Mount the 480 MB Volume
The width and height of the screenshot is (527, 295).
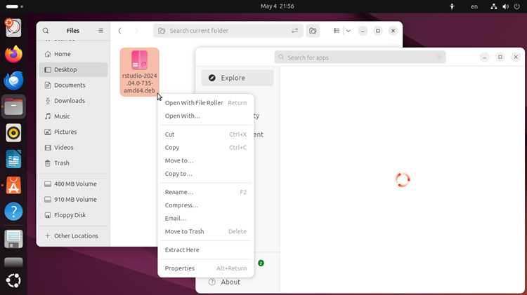73,184
